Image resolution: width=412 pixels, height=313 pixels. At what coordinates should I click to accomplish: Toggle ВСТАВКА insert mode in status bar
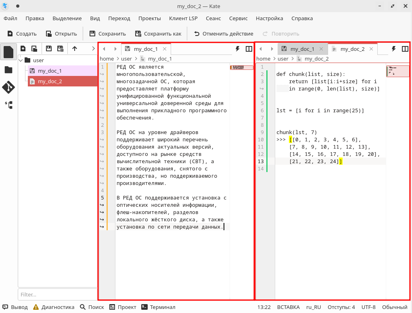(288, 307)
